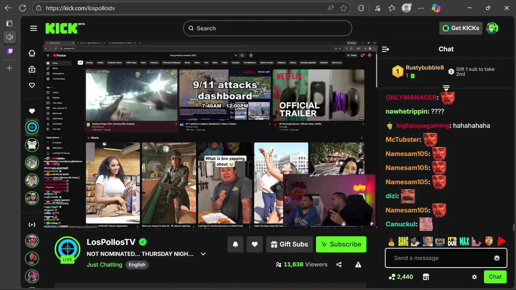Share the stream using share icon
This screenshot has width=516, height=290.
[x=339, y=265]
